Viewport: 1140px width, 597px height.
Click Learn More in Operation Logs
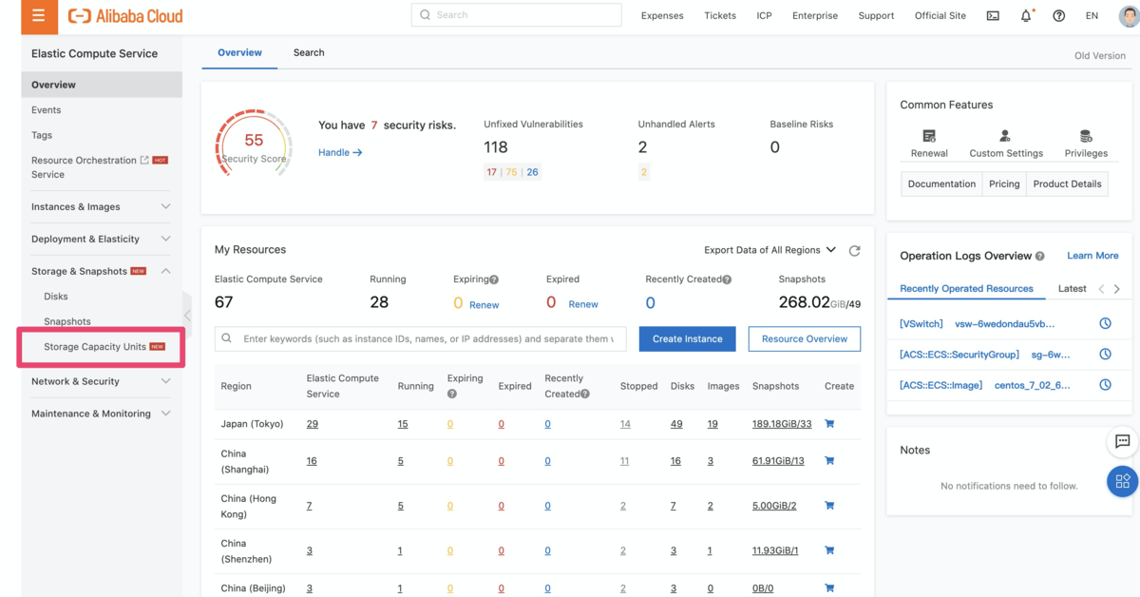tap(1092, 256)
